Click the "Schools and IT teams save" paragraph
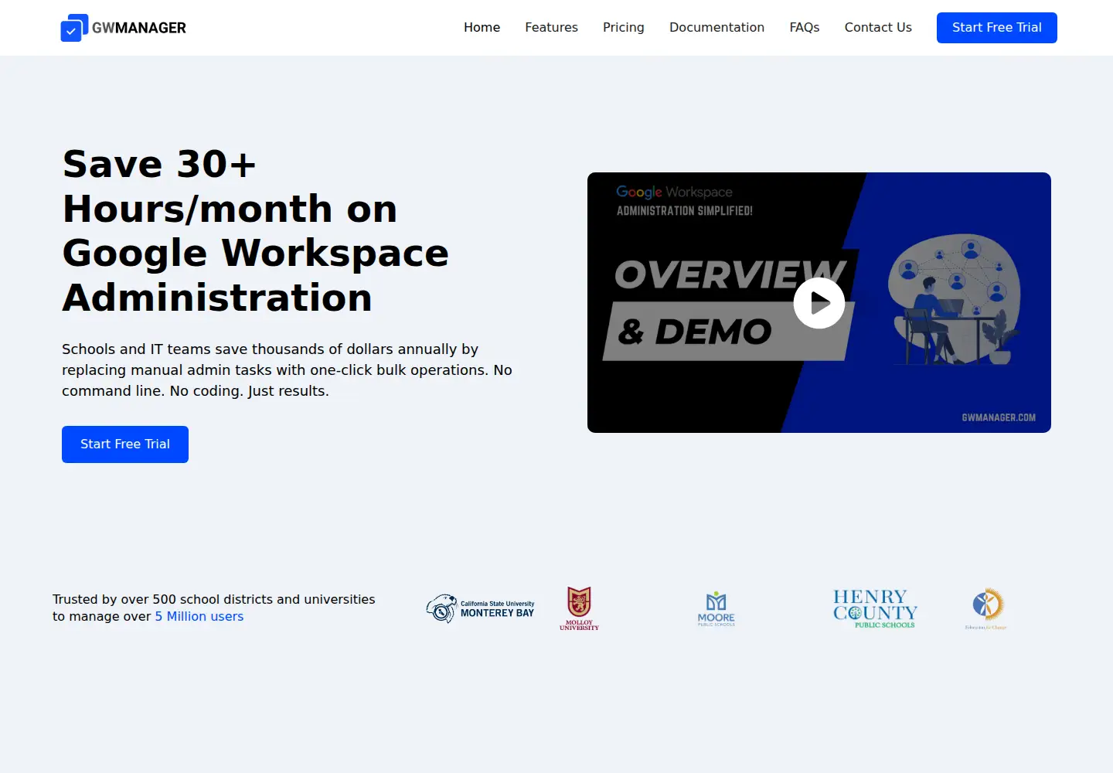Screen dimensions: 1113x773 coord(287,370)
